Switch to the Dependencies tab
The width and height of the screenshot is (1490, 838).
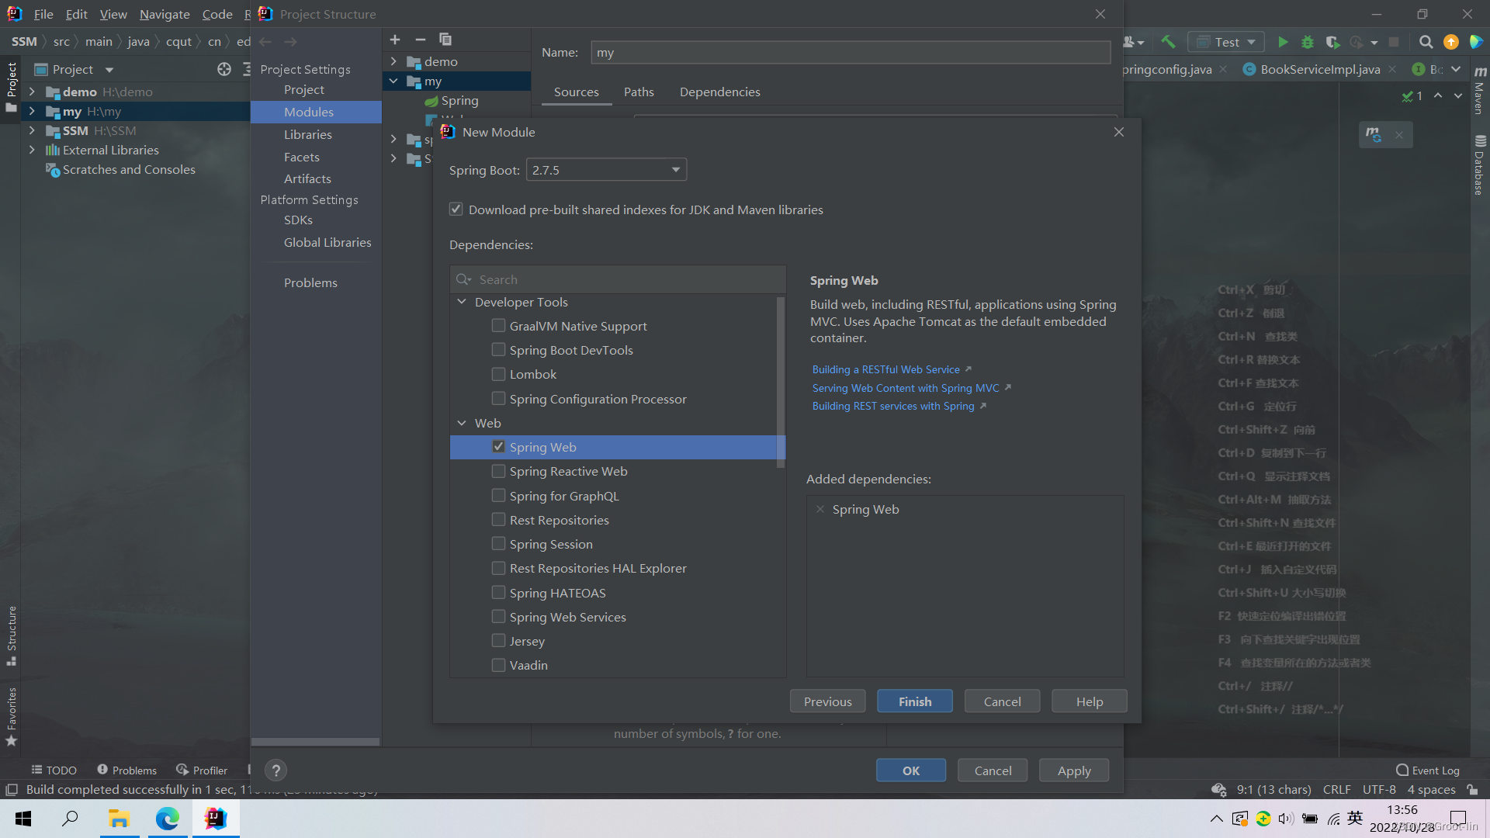[719, 92]
